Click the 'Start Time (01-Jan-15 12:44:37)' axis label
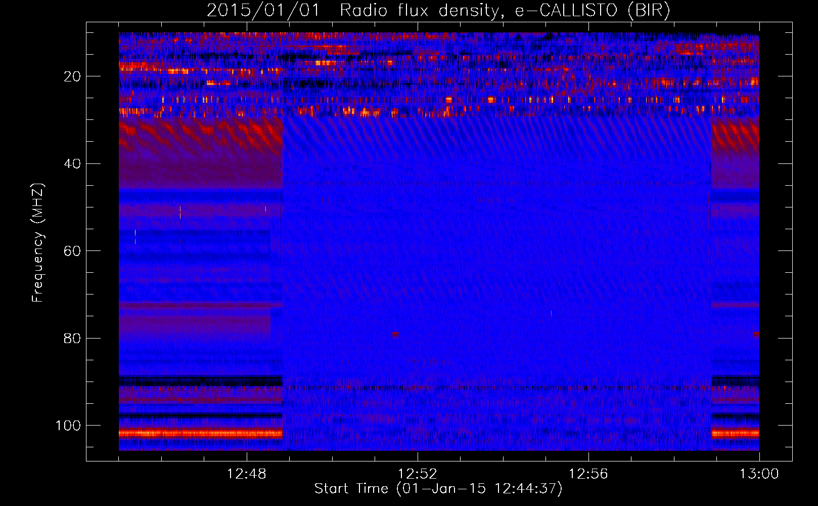 click(x=438, y=489)
